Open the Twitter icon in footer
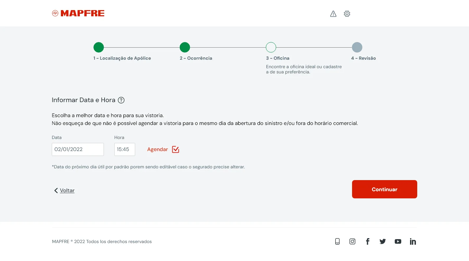469x261 pixels. [383, 241]
